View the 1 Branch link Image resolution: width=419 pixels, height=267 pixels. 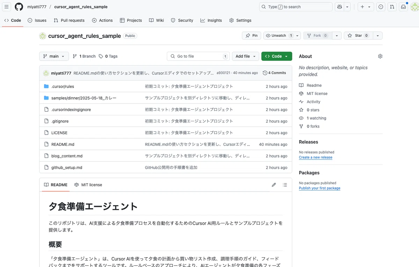click(84, 56)
